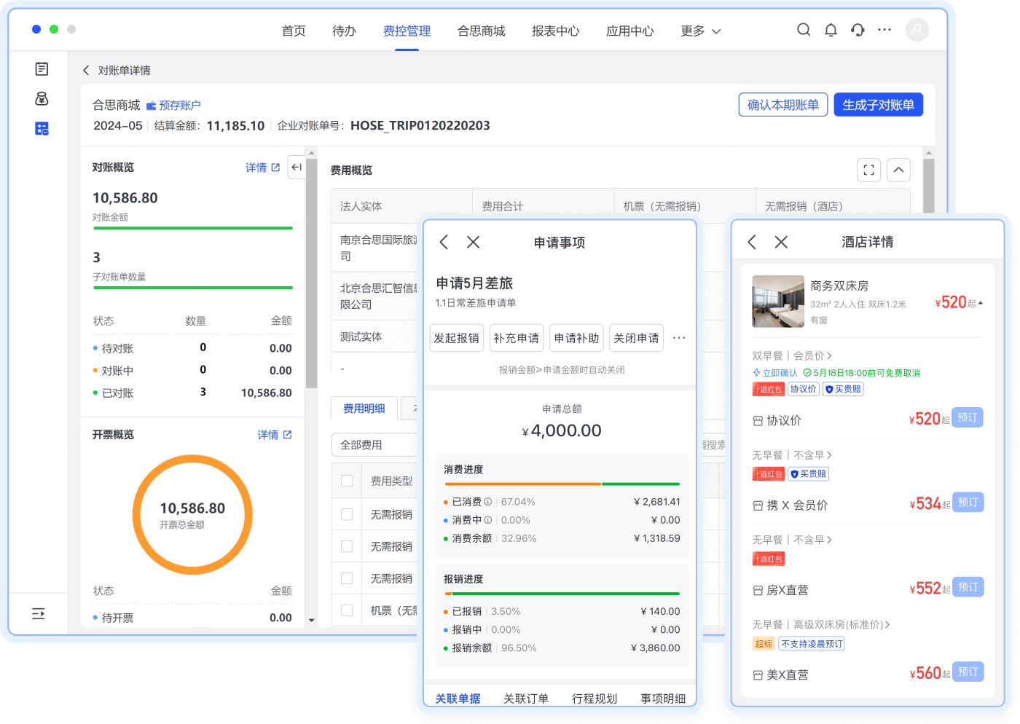This screenshot has width=1020, height=724.
Task: Go back in the 酒店详情 panel
Action: tap(752, 242)
